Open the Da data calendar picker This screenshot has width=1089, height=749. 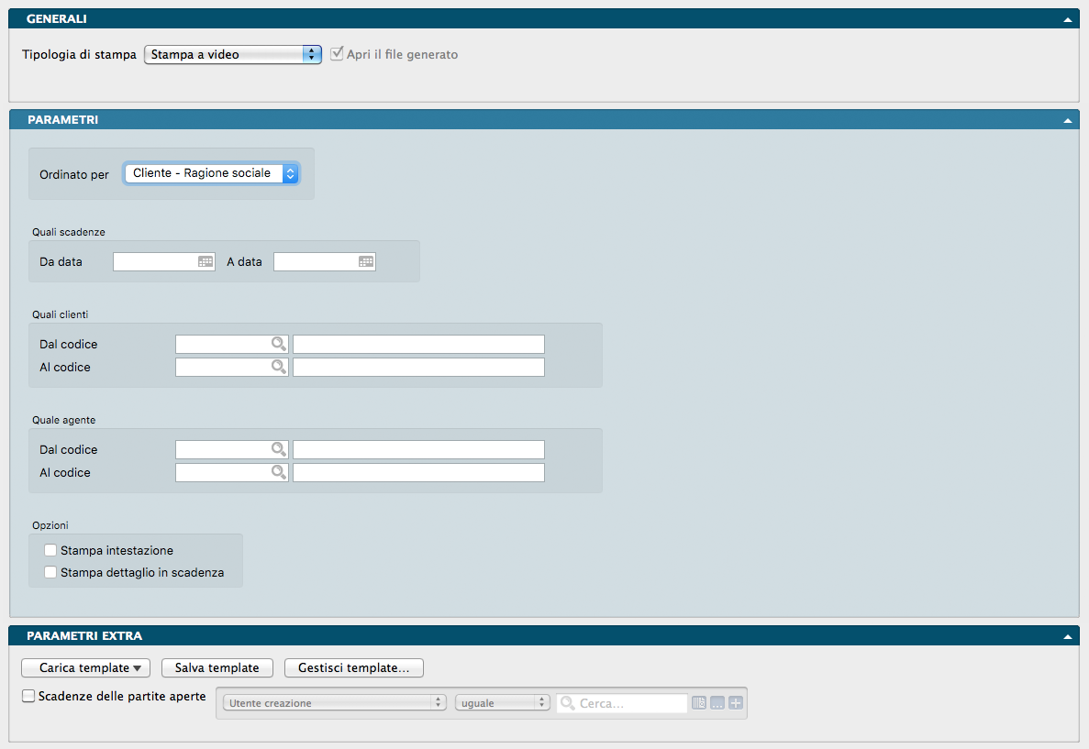[x=206, y=262]
